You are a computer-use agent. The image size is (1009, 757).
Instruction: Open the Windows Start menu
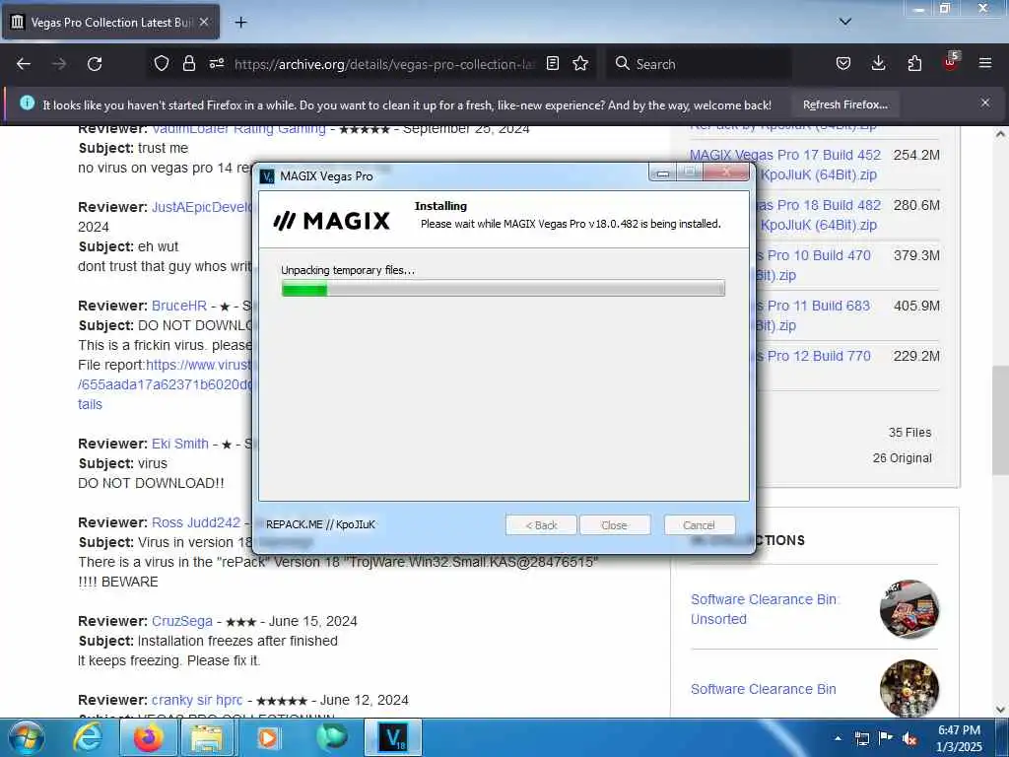click(25, 737)
